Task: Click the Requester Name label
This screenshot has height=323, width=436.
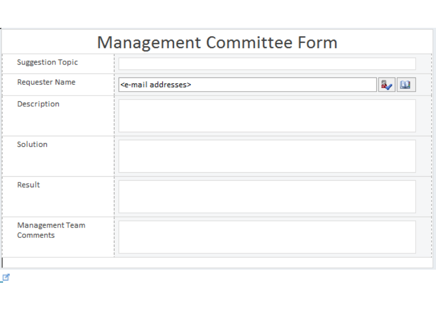Action: (46, 82)
